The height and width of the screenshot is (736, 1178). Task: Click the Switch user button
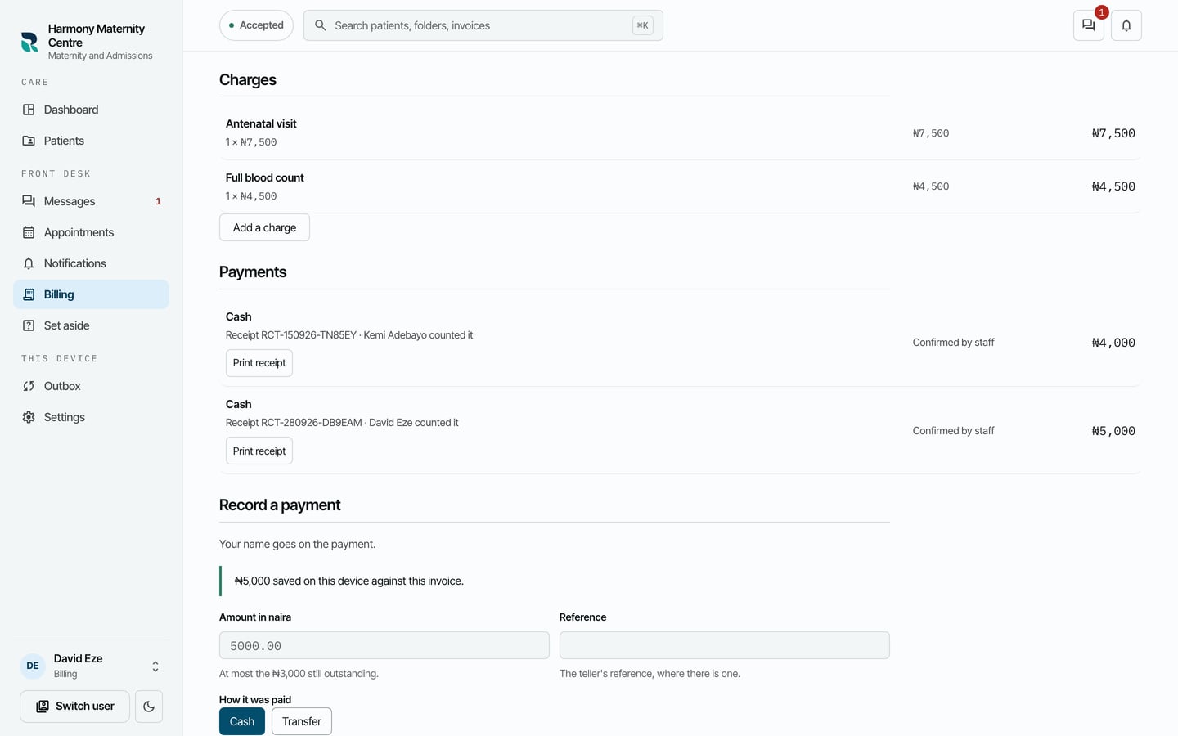[74, 707]
